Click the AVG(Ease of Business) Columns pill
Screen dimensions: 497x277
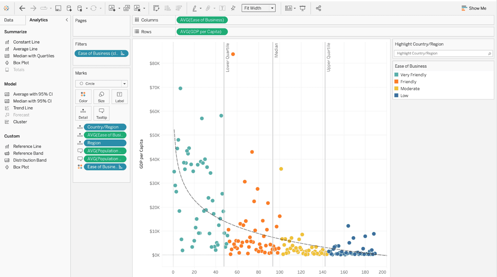202,20
